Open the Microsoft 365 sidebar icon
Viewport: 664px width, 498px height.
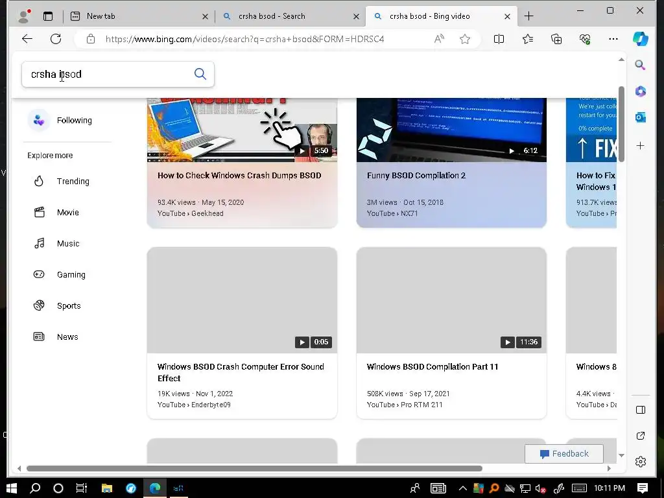(x=640, y=91)
